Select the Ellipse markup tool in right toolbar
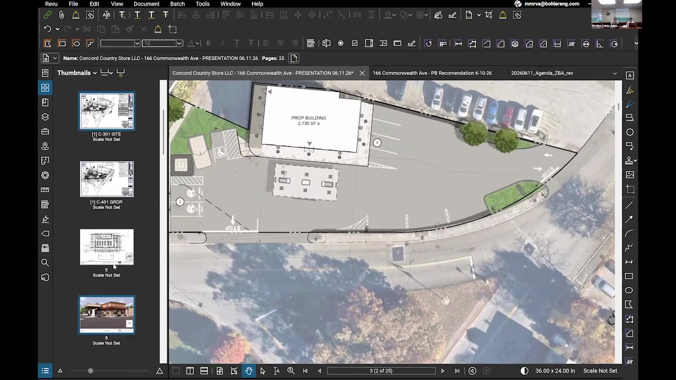 pyautogui.click(x=630, y=290)
